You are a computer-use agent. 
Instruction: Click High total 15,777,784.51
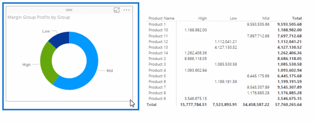[x=194, y=104]
